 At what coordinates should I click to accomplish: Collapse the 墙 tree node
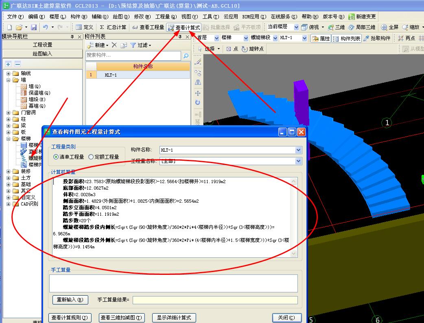click(x=9, y=80)
